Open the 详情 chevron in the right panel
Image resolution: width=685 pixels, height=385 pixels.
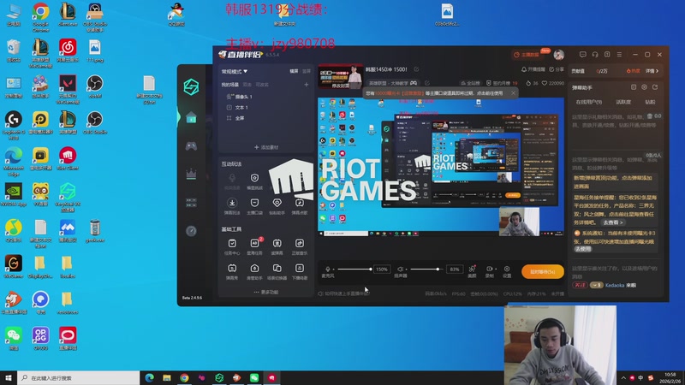pyautogui.click(x=652, y=71)
